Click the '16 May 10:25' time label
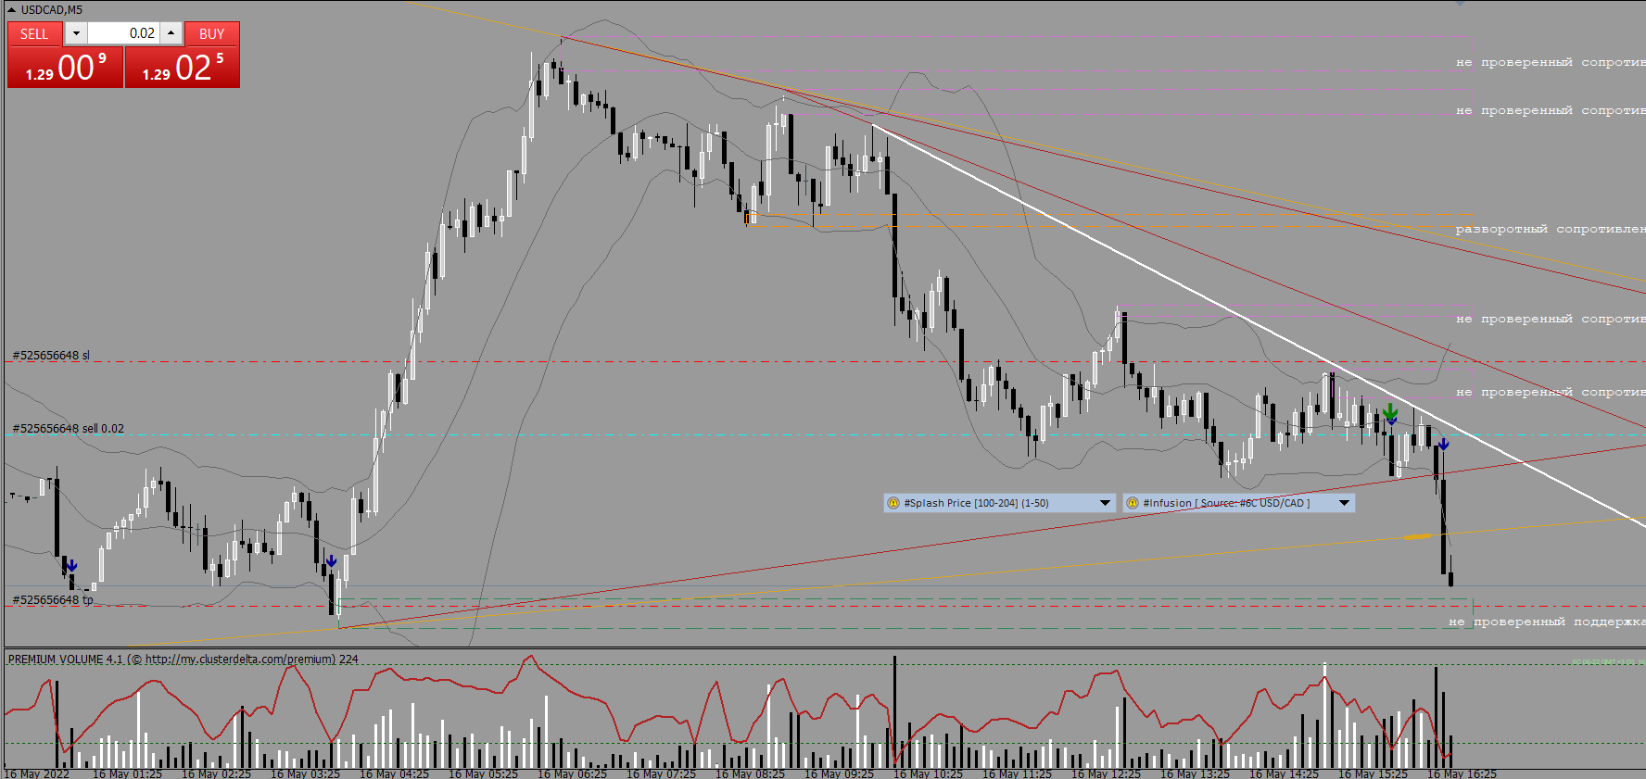This screenshot has height=779, width=1646. tap(928, 773)
